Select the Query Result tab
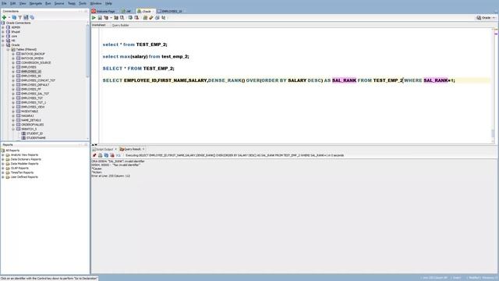The image size is (499, 281). [131, 149]
